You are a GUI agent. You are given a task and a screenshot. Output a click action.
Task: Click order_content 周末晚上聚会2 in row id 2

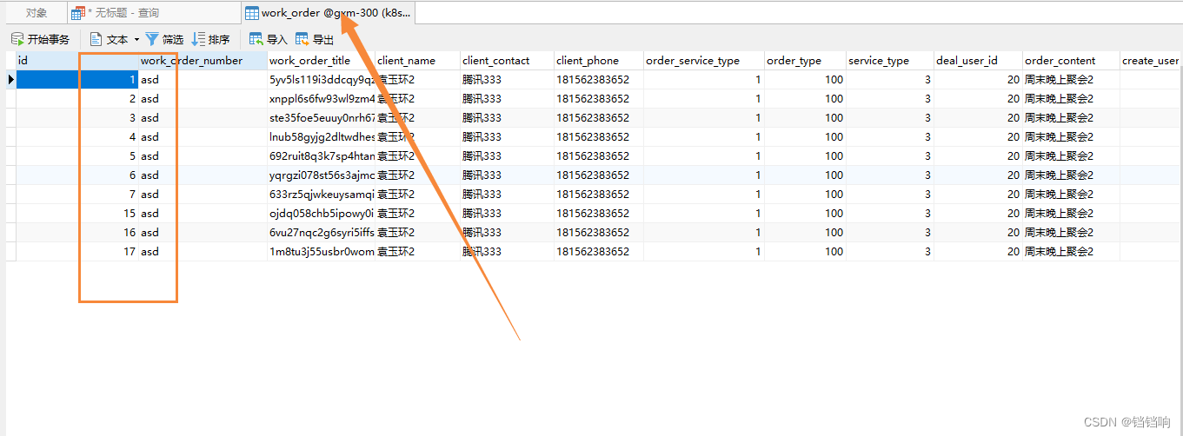coord(1072,98)
